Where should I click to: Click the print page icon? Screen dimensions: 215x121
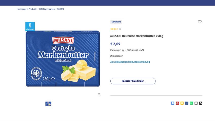pos(201,103)
